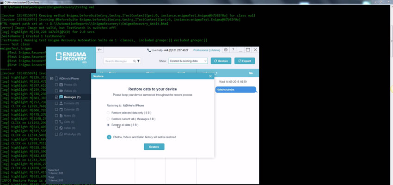The width and height of the screenshot is (393, 185).
Task: Check the Notes checkbox
Action: click(x=56, y=116)
